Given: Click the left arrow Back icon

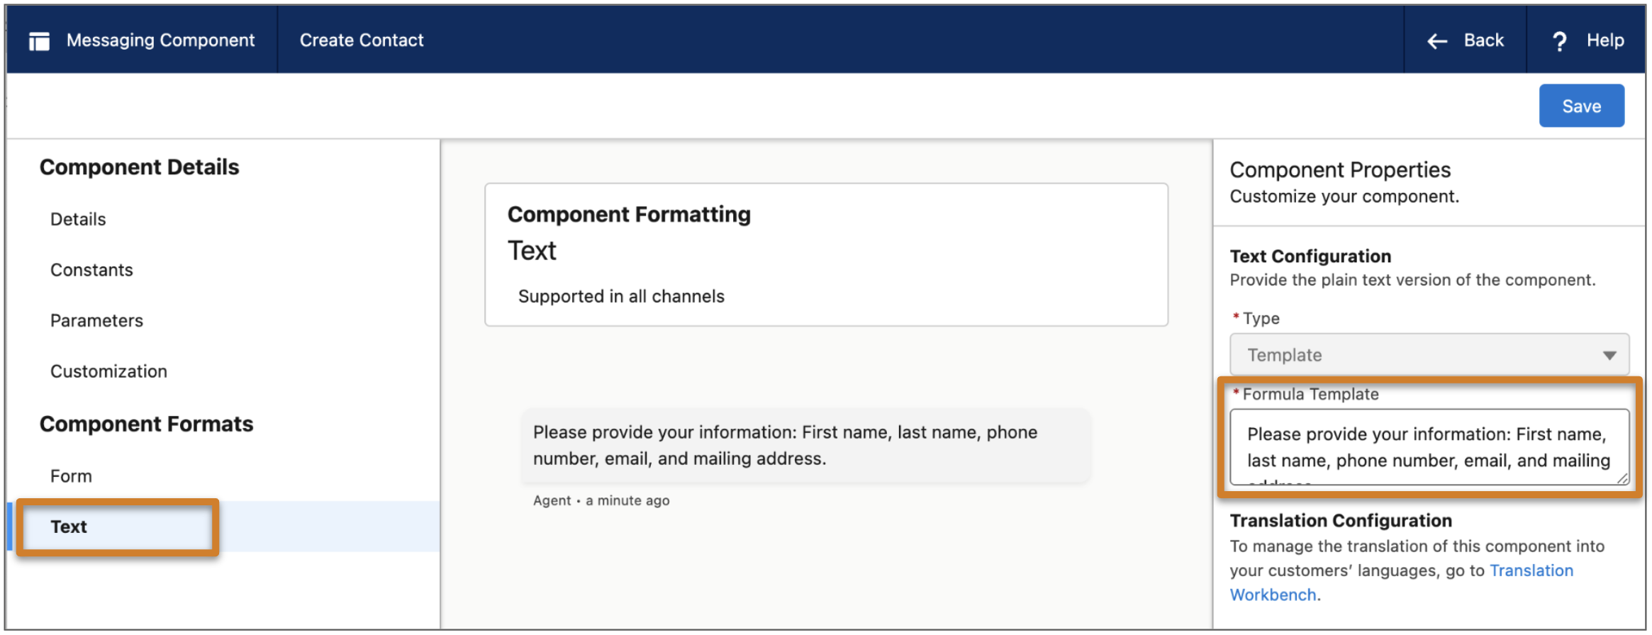Looking at the screenshot, I should pyautogui.click(x=1436, y=41).
